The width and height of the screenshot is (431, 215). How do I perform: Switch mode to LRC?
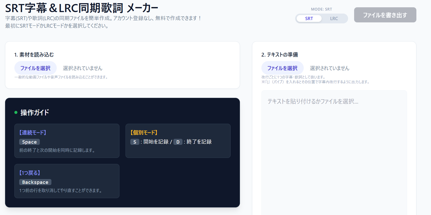tap(334, 19)
